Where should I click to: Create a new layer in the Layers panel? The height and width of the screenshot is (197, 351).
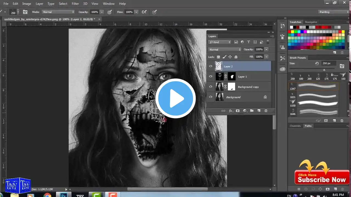[259, 111]
